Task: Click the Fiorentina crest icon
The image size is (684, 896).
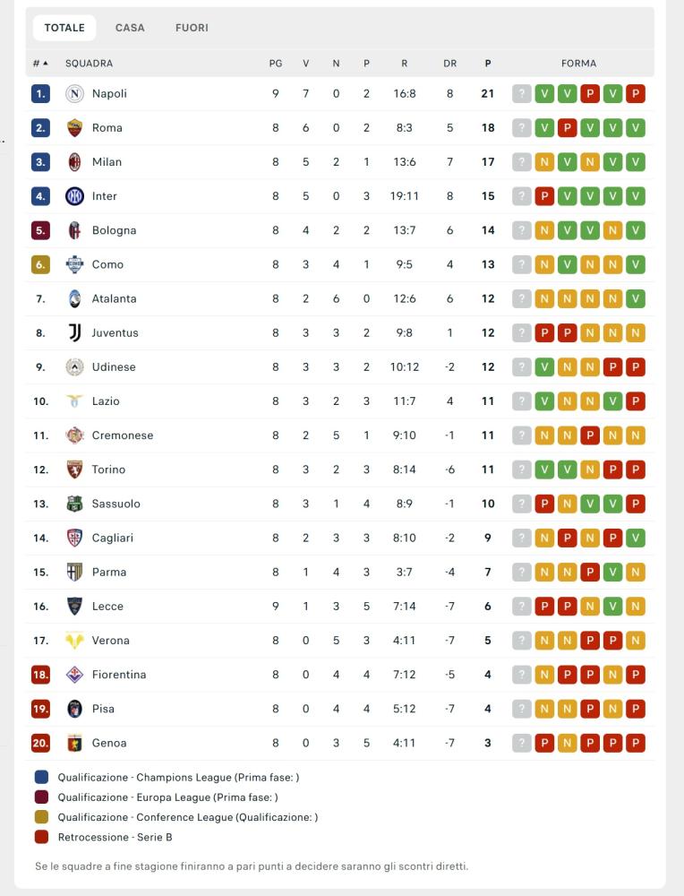Action: pyautogui.click(x=75, y=675)
